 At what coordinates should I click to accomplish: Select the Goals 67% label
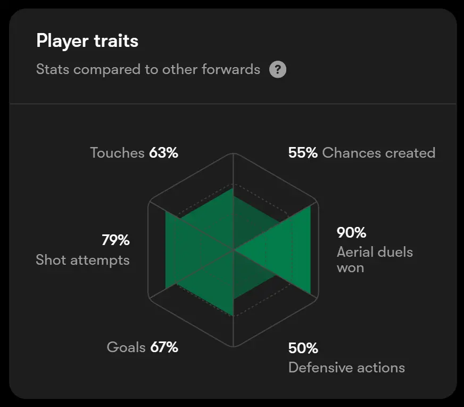(x=142, y=347)
